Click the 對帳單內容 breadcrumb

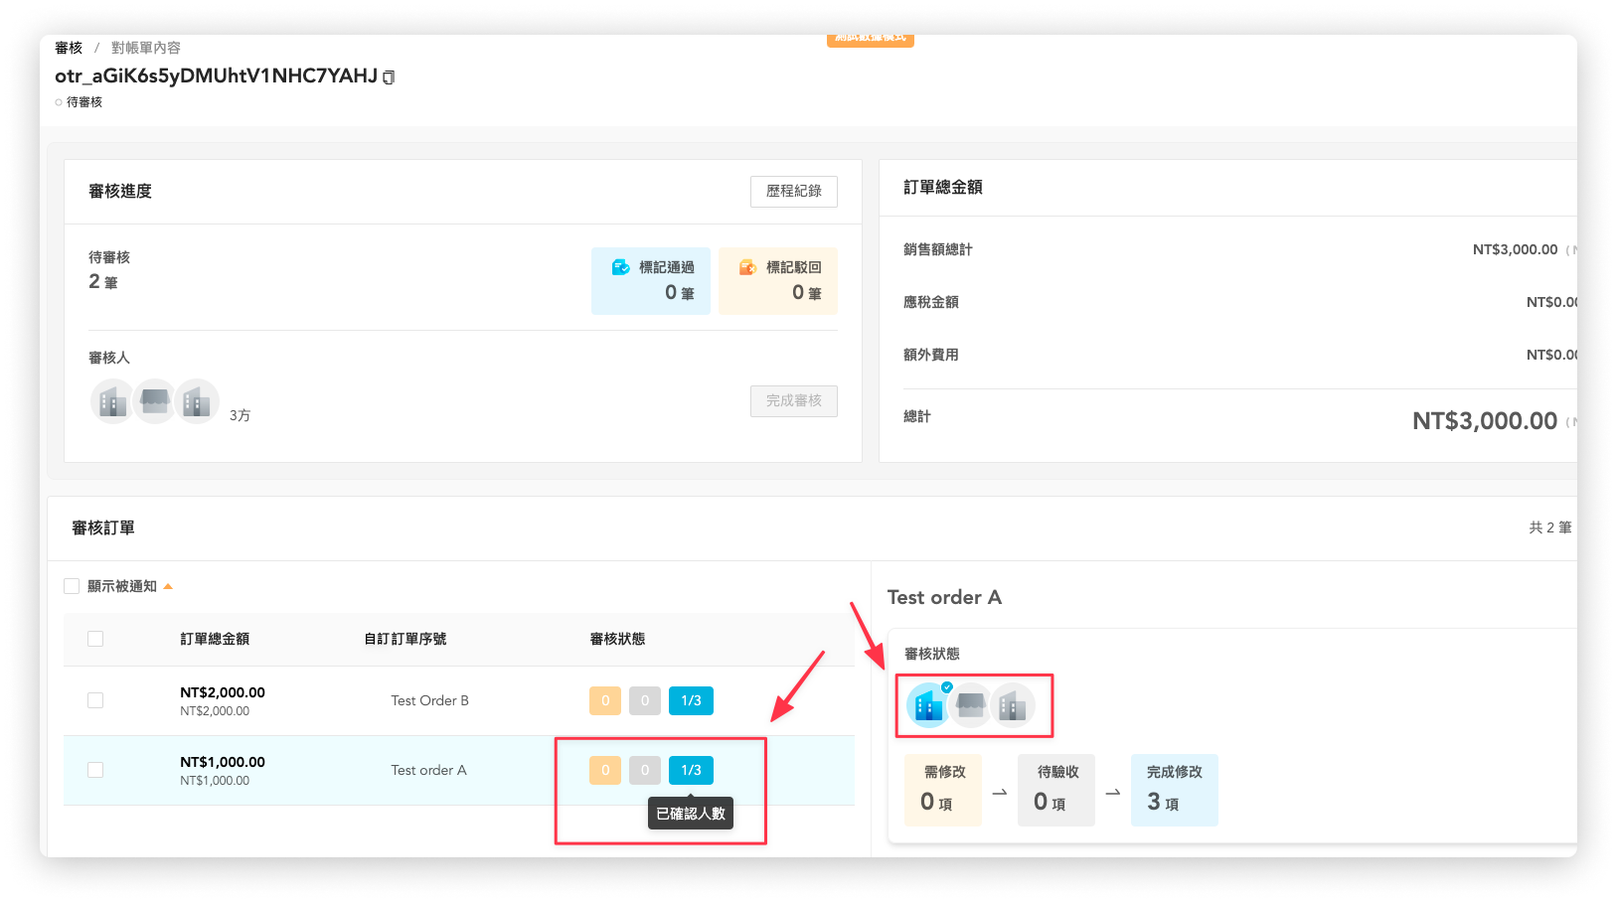[146, 48]
